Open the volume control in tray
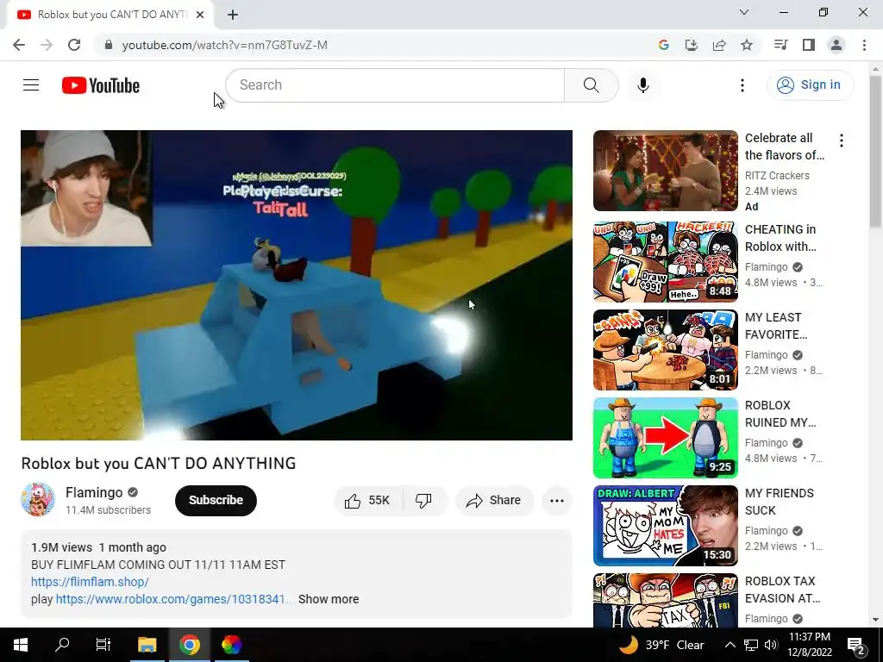The width and height of the screenshot is (883, 662). (771, 645)
